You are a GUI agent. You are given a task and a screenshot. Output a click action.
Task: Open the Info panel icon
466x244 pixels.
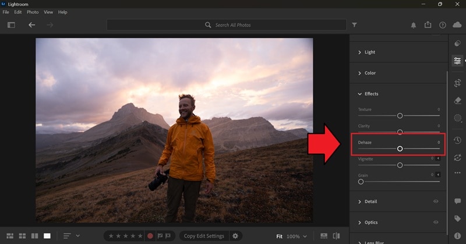click(457, 236)
